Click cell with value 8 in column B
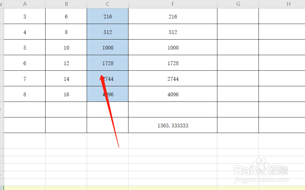305x190 pixels. 66,32
